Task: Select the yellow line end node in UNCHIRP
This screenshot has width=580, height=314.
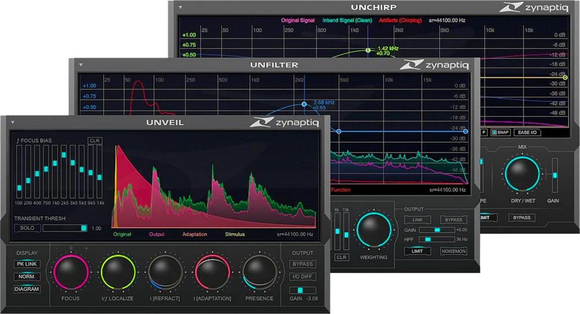Action: 565,77
